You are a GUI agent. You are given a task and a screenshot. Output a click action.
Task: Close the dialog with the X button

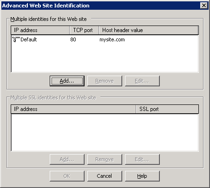click(204, 6)
